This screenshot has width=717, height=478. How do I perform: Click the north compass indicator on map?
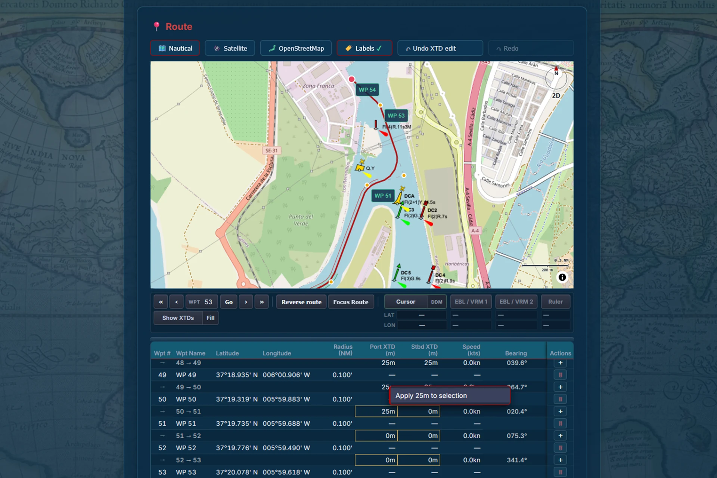[556, 78]
